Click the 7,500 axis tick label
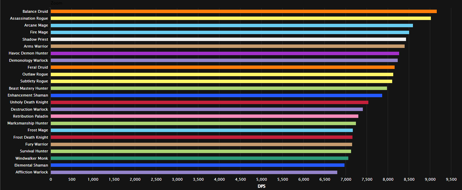The height and width of the screenshot is (190, 462). click(367, 179)
